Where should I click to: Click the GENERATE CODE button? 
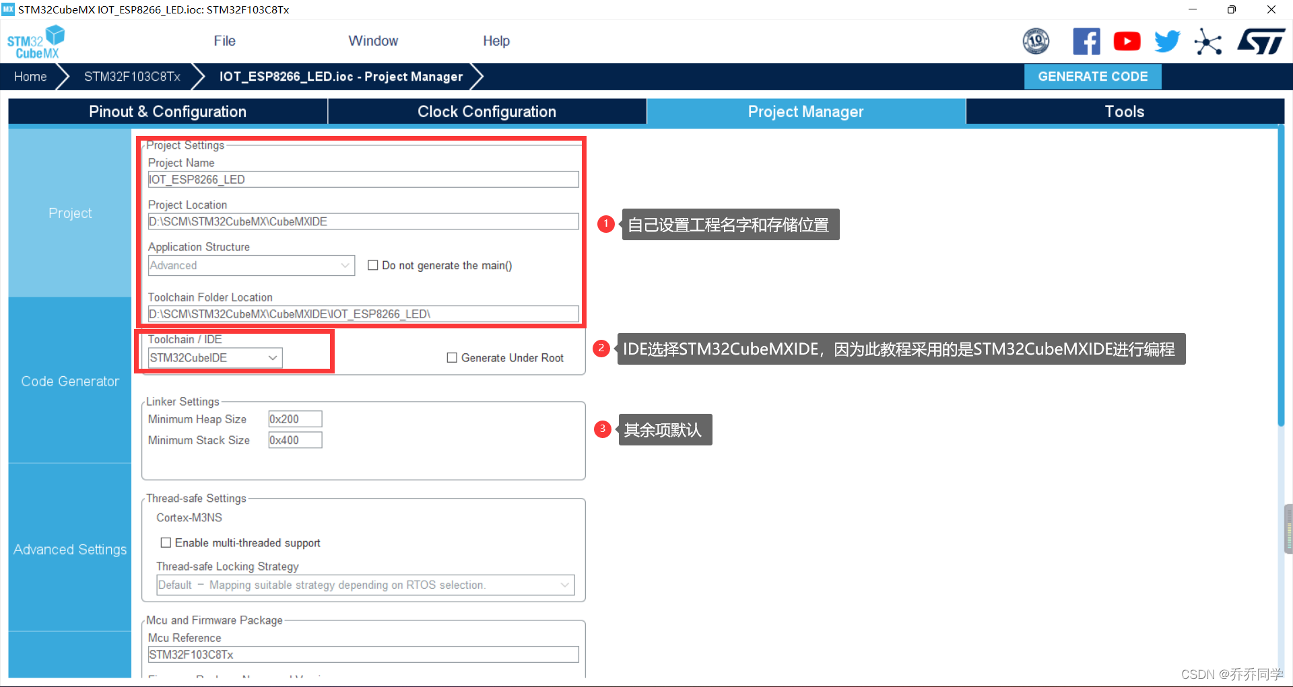coord(1092,77)
